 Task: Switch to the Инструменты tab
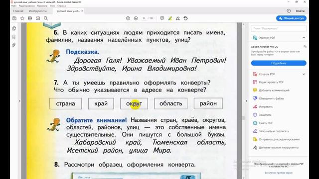[x=38, y=11]
